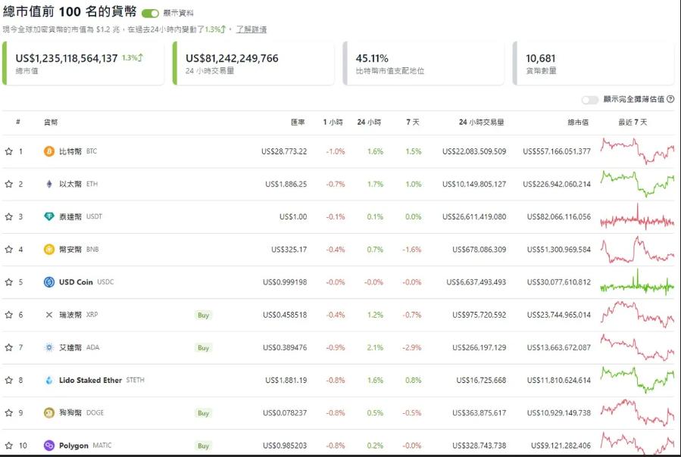The image size is (681, 457).
Task: Click the BNB coin logo icon
Action: coord(49,249)
